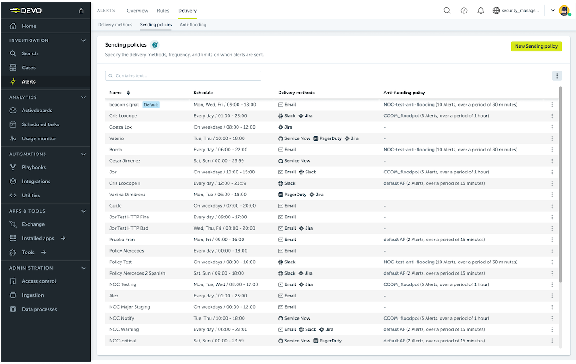576x364 pixels.
Task: Collapse the INVESTIGATION sidebar section
Action: click(83, 40)
